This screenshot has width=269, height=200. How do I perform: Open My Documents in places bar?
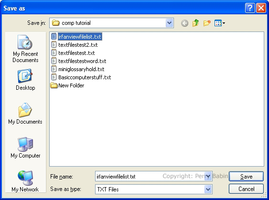pos(25,114)
